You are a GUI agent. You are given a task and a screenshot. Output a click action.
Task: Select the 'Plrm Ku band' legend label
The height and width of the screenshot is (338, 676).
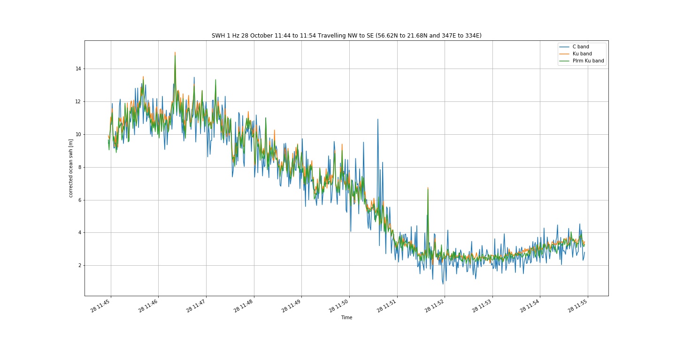click(x=588, y=61)
